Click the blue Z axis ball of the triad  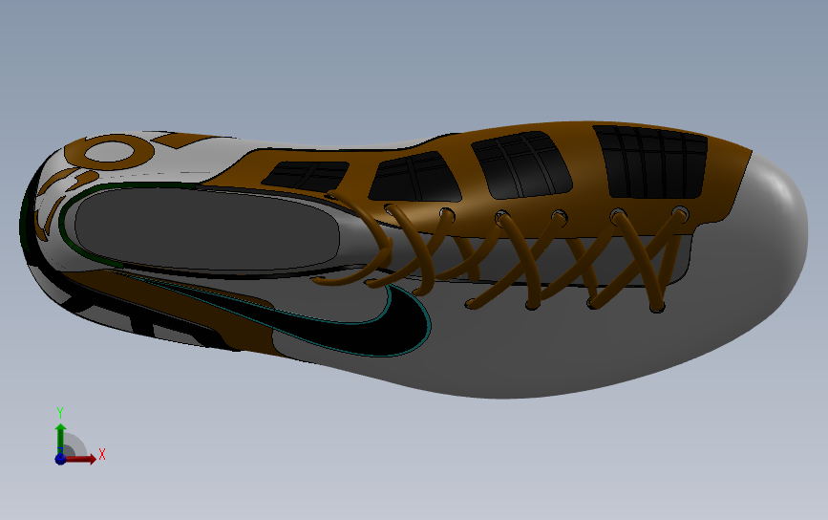pos(60,459)
